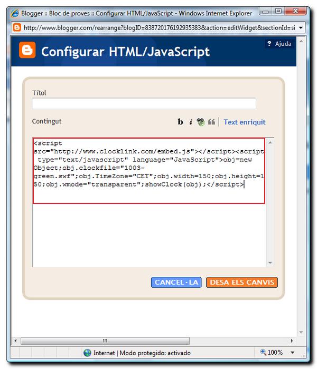Switch to Text enriquit editor mode

(x=244, y=122)
